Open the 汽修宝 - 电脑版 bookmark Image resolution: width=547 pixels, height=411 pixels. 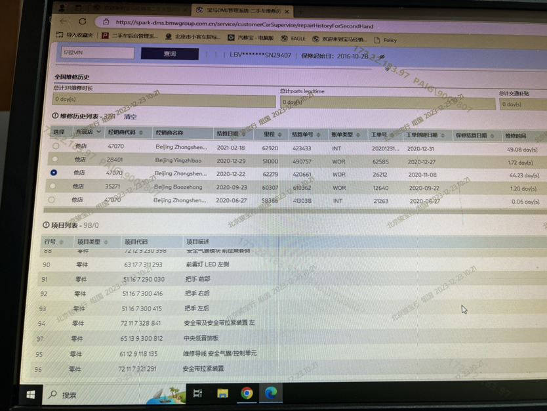pos(251,37)
